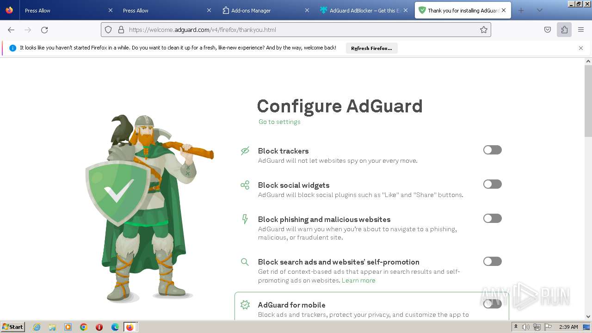Expand the list all tabs dropdown
The height and width of the screenshot is (333, 592).
click(539, 10)
